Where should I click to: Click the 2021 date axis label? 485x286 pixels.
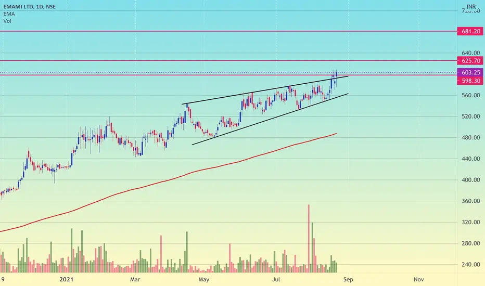[66, 280]
